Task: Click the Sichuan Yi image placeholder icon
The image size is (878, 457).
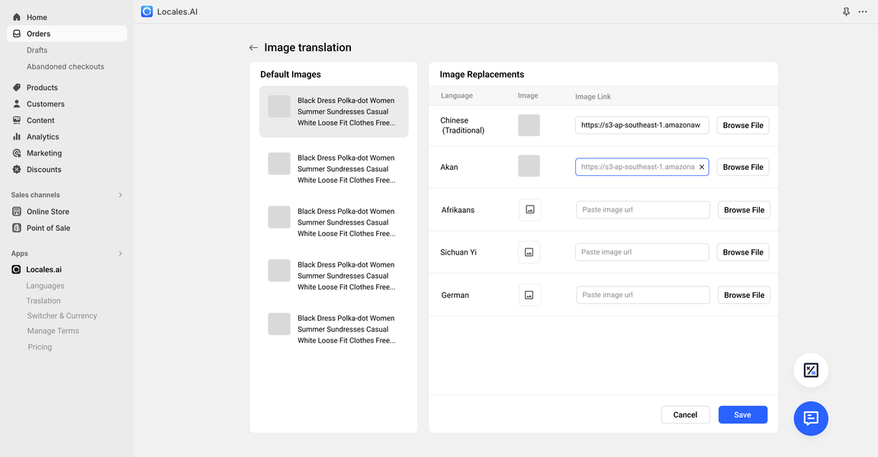Action: coord(529,252)
